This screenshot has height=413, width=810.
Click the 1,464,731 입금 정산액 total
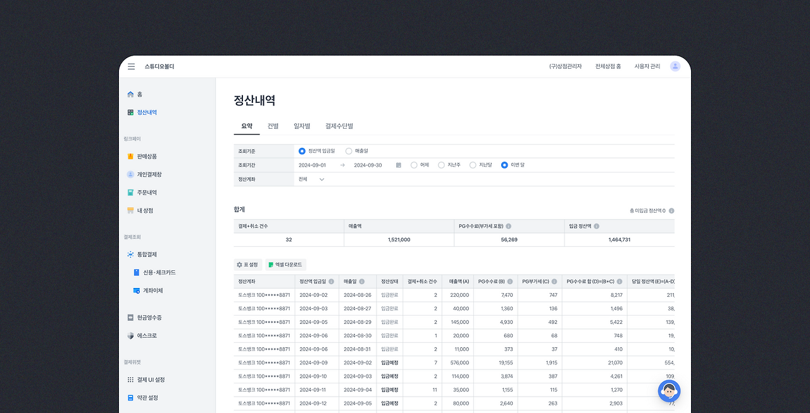coord(620,240)
